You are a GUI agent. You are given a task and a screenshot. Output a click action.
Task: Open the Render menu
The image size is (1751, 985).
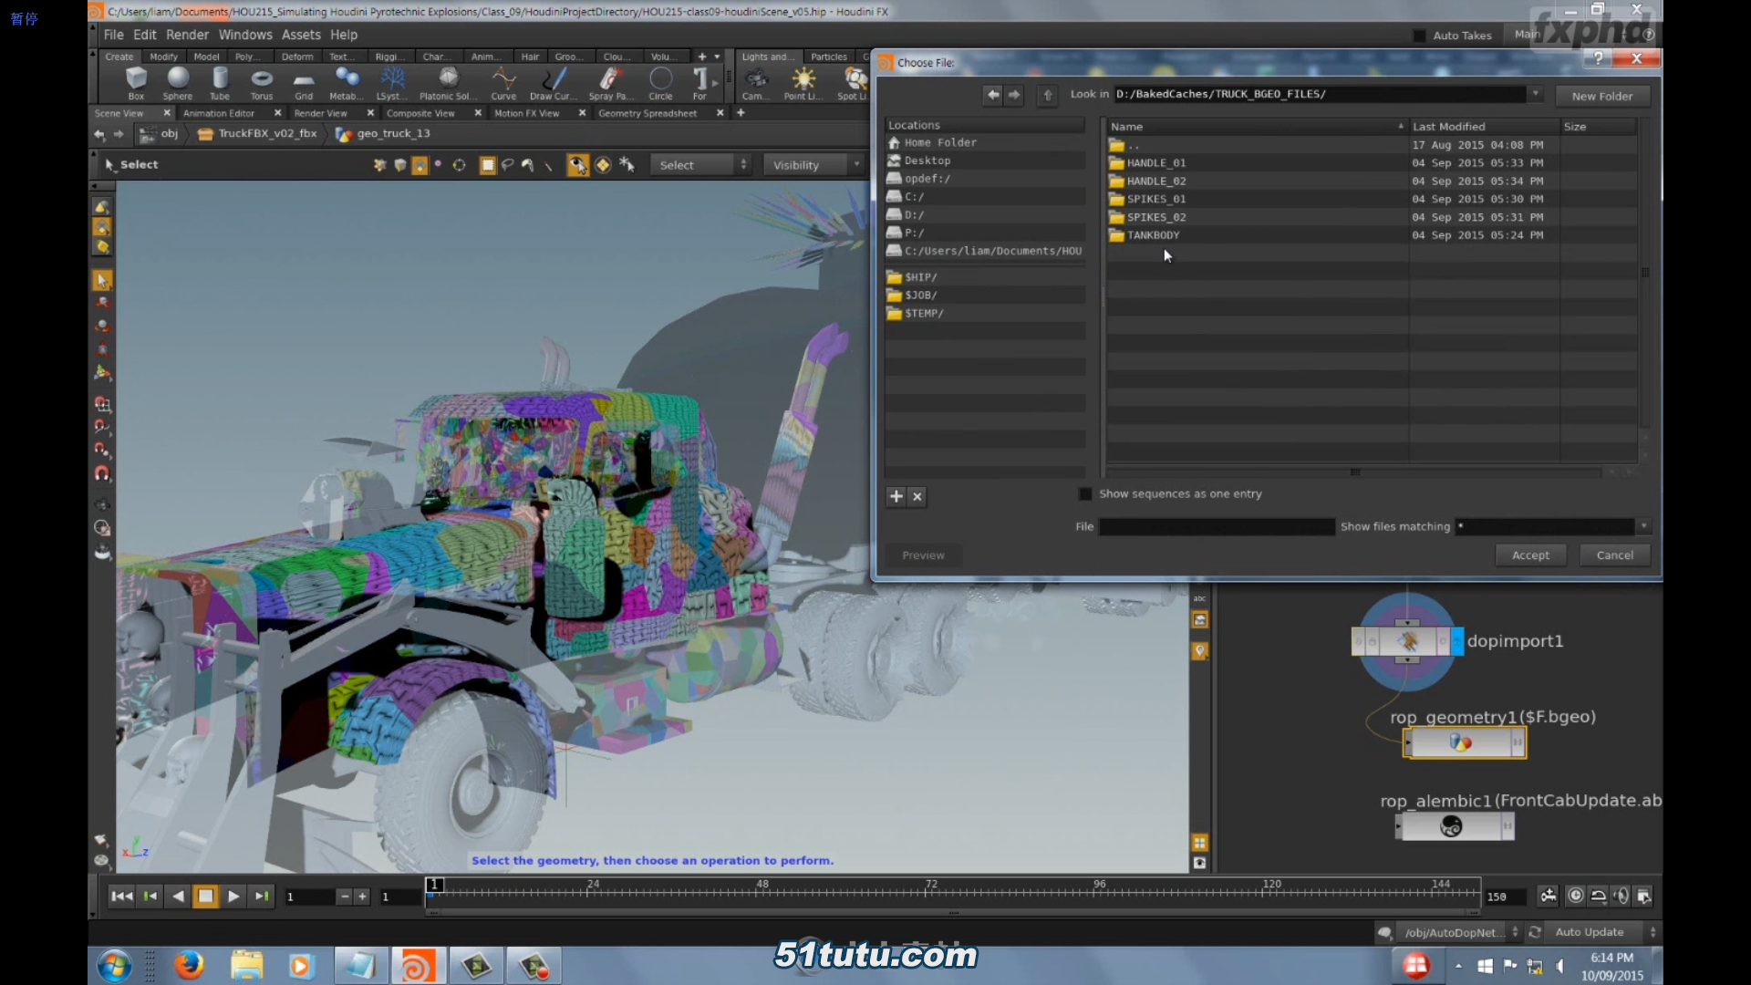pos(188,35)
